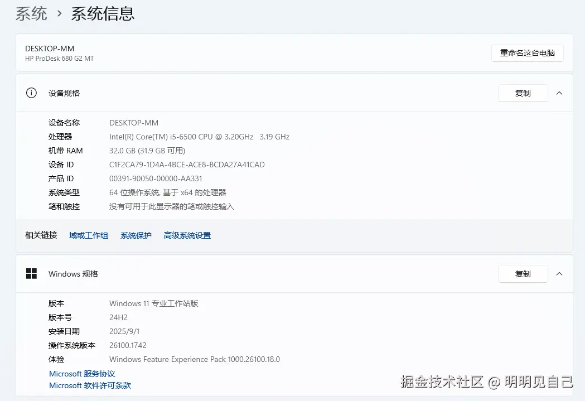The height and width of the screenshot is (401, 585).
Task: Open Microsoft 软件许可条款 link
Action: [90, 385]
